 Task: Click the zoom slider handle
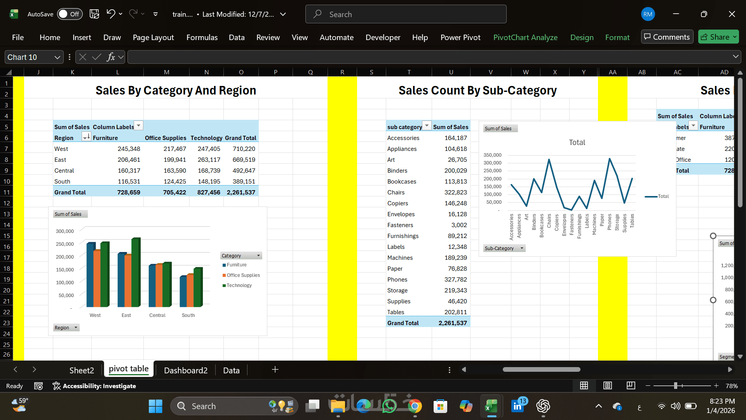pyautogui.click(x=675, y=385)
